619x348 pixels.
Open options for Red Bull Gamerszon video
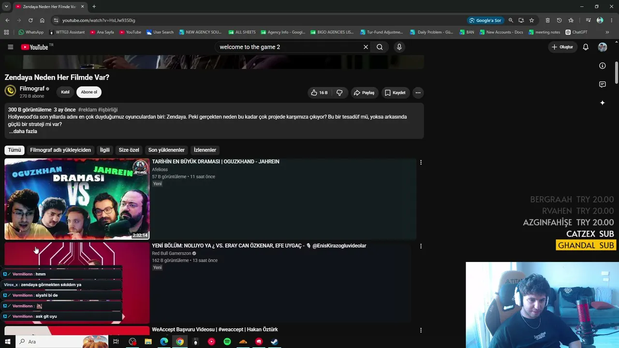coord(421,246)
